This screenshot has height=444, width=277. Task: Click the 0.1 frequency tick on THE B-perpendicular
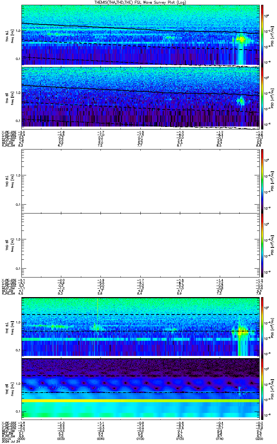pyautogui.click(x=18, y=350)
